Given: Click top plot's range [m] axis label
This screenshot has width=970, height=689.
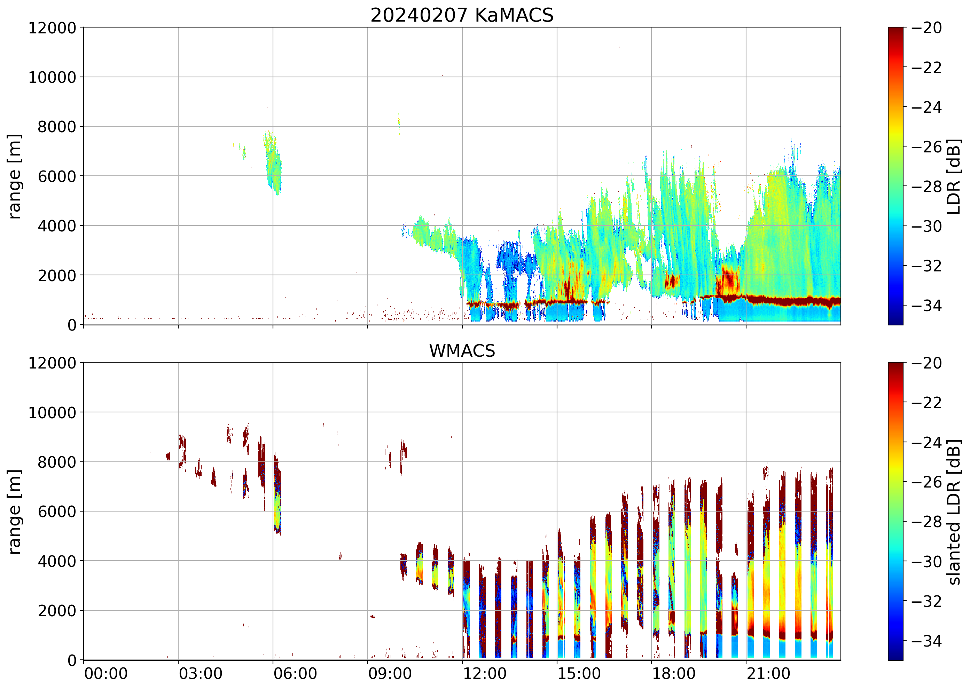Looking at the screenshot, I should coord(14,176).
